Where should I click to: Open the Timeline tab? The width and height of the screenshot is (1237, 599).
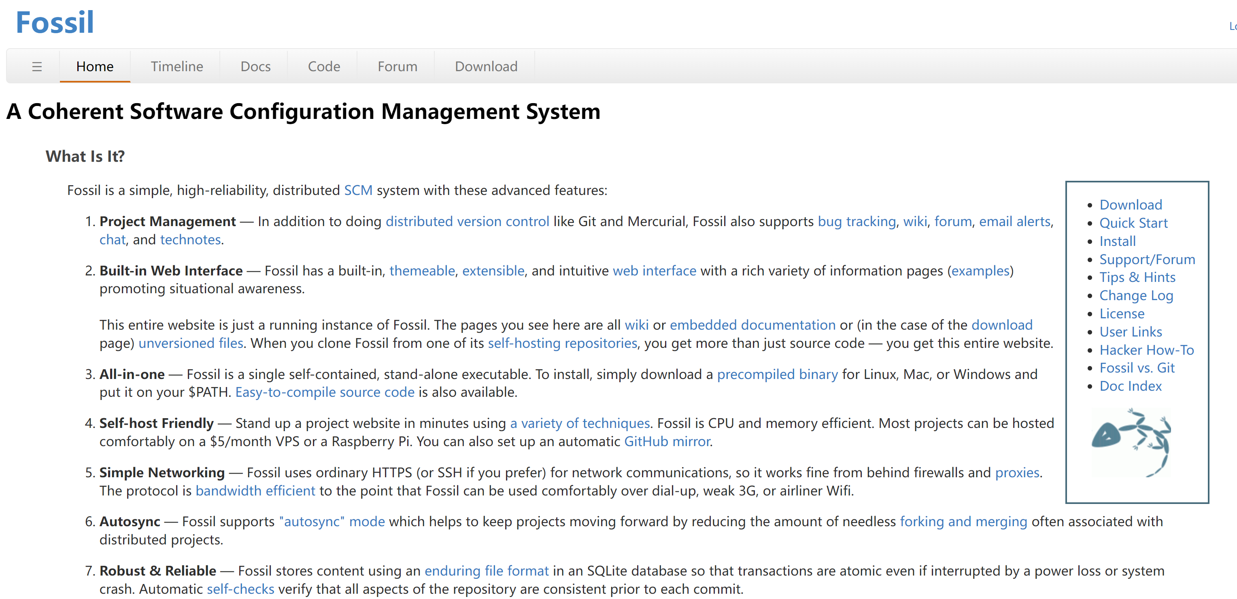(177, 66)
